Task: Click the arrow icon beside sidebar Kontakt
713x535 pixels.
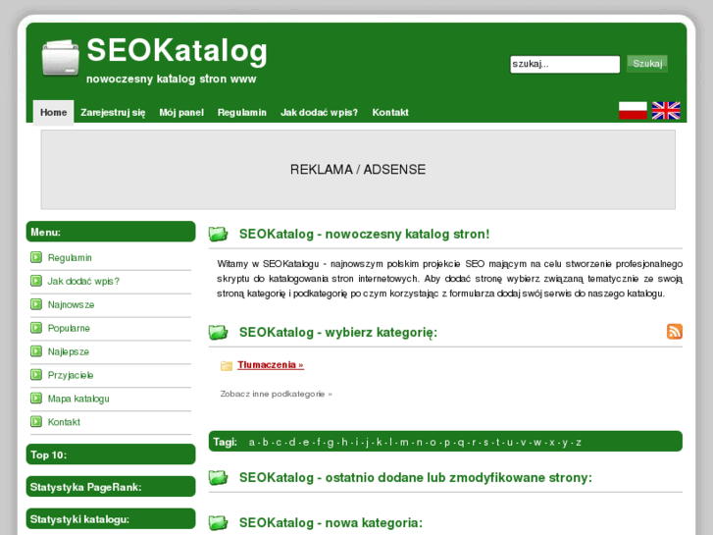Action: (x=36, y=422)
